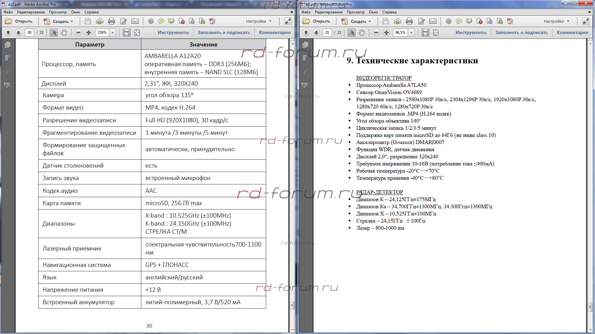Click the print icon in the a12.pdf window
This screenshot has height=334, width=595.
tap(111, 21)
